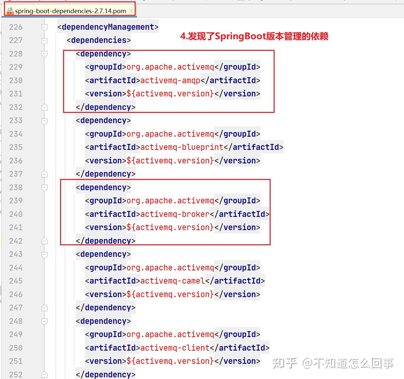Click the fold icon beside dependencyManagement line 226
This screenshot has width=404, height=379.
(x=45, y=27)
